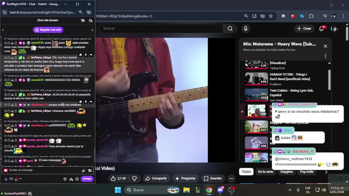The width and height of the screenshot is (349, 196).
Task: Warn puche_alevic19 on the Pues asi esta mexico message
Action: pyautogui.click(x=12, y=146)
